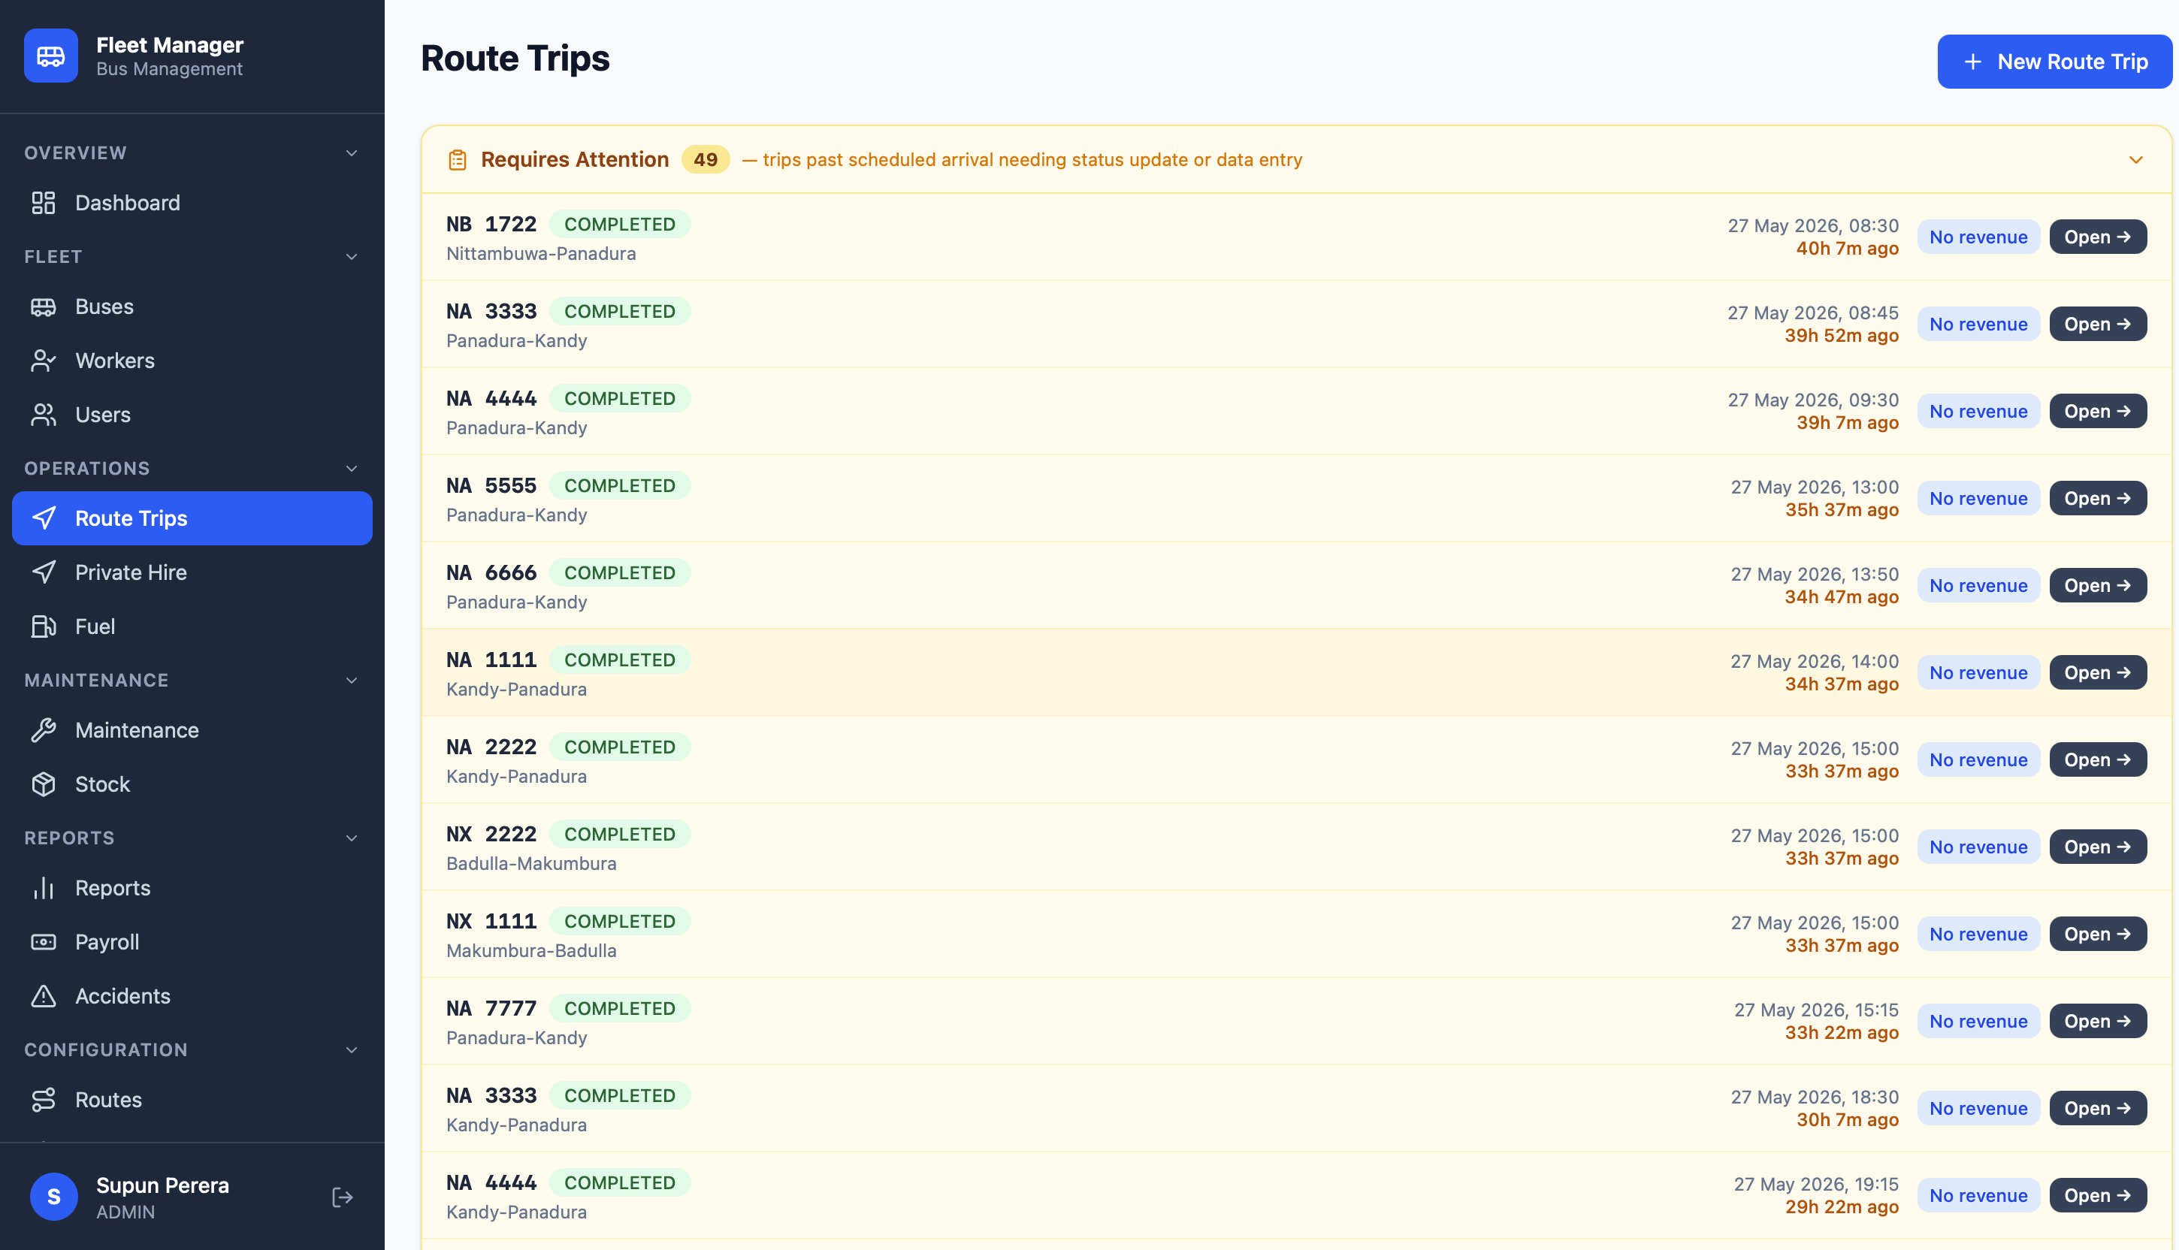This screenshot has width=2179, height=1250.
Task: Collapse the OVERVIEW section chevron
Action: (351, 152)
